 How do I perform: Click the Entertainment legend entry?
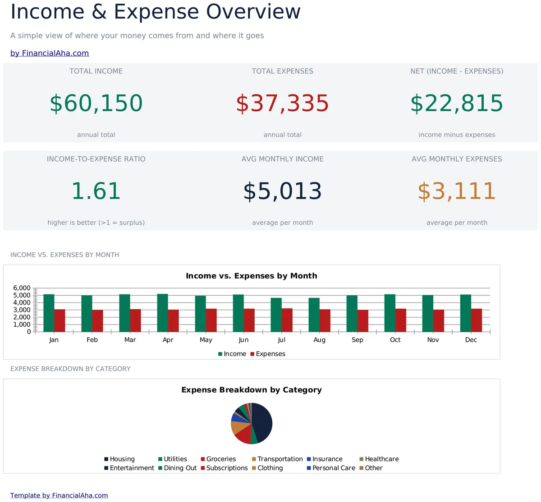point(129,468)
